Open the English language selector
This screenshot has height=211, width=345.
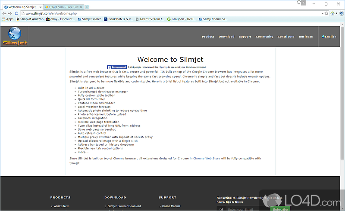pos(329,37)
